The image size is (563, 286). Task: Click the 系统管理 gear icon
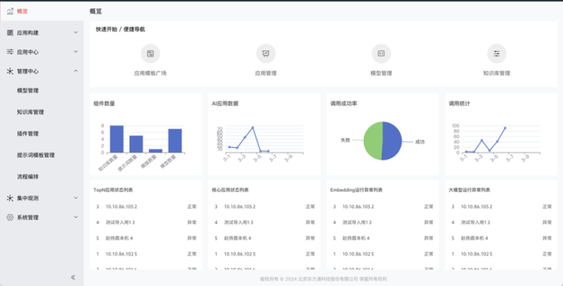10,218
